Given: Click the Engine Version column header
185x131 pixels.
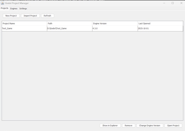Looking at the screenshot, I should (x=115, y=23).
